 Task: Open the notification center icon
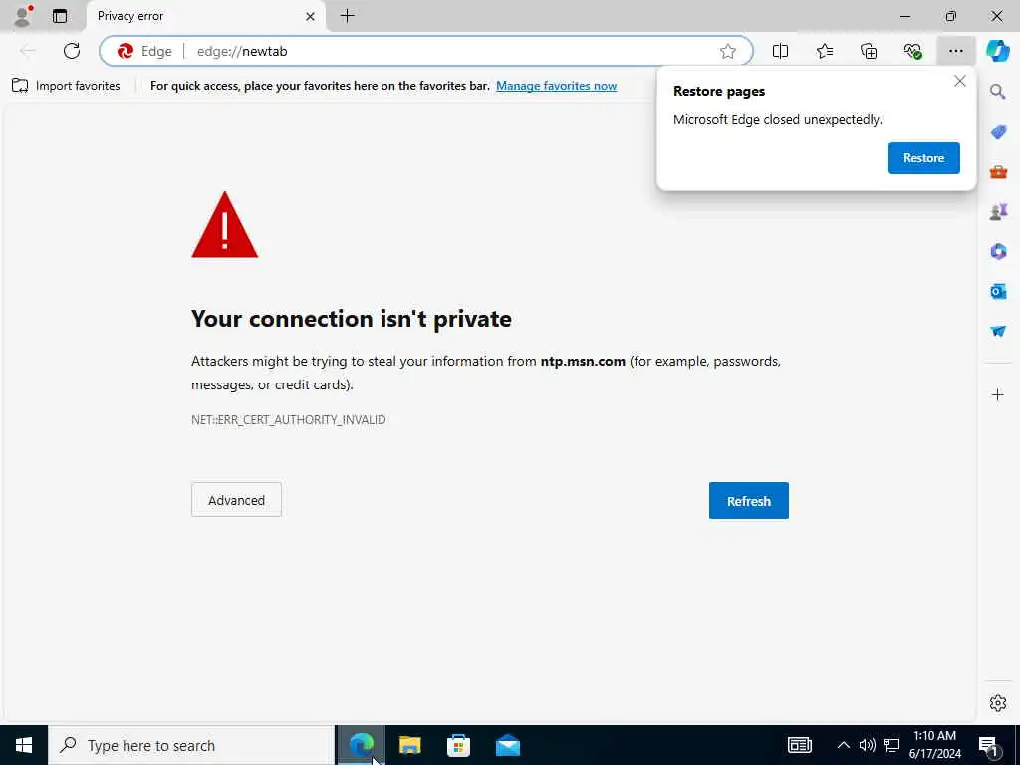(x=989, y=746)
